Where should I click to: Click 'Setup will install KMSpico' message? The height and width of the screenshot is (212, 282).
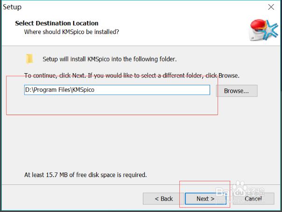[x=110, y=59]
